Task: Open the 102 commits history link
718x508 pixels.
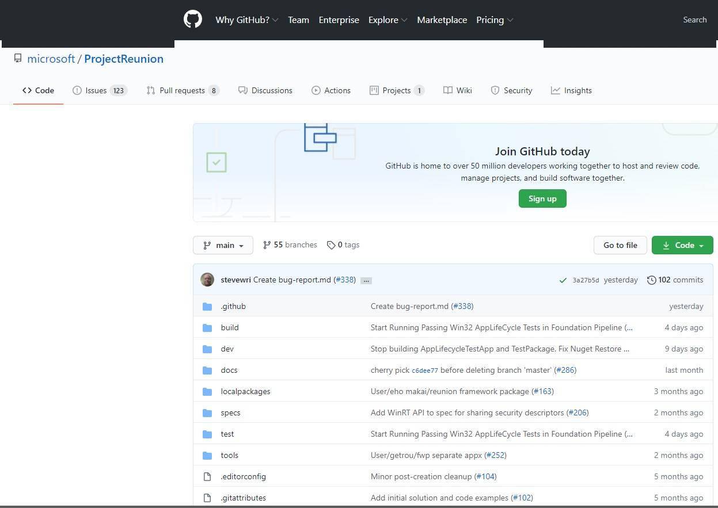Action: (x=675, y=280)
